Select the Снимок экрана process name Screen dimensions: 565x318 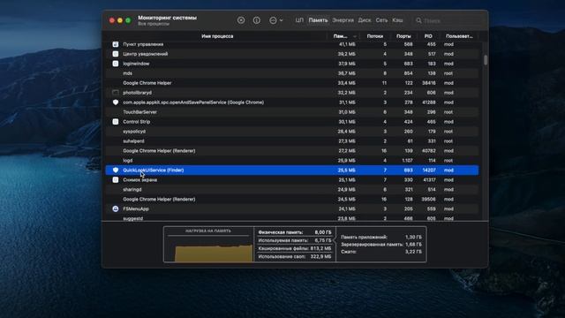click(139, 180)
